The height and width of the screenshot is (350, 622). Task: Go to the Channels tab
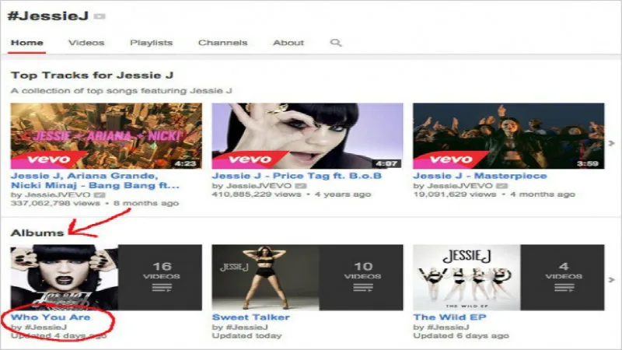click(x=222, y=43)
